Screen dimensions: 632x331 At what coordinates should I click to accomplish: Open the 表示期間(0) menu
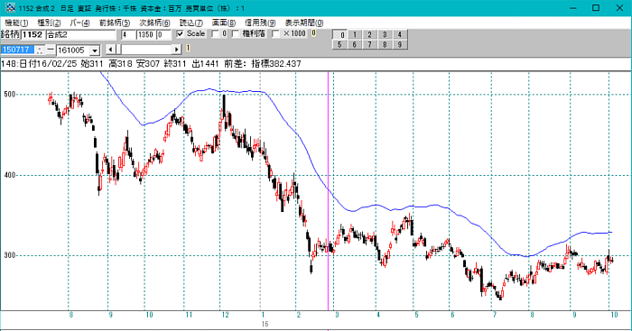tap(304, 23)
